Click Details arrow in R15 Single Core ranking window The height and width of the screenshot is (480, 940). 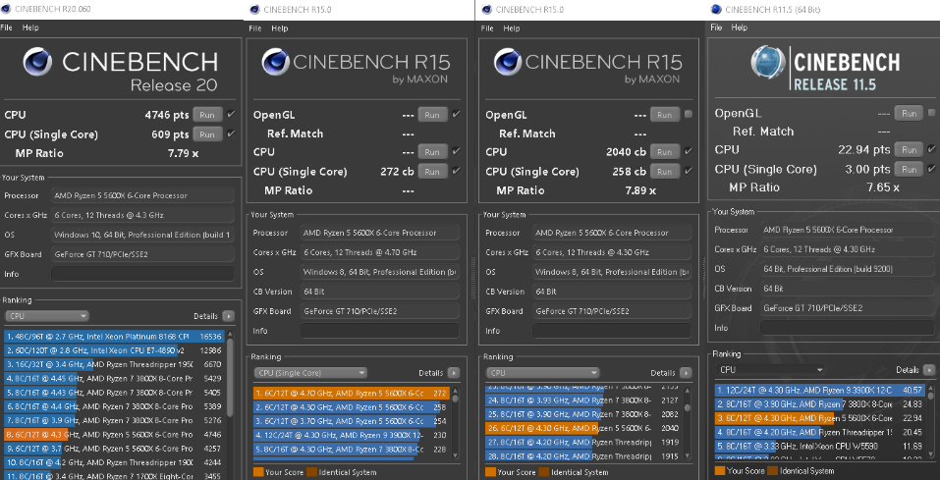tap(456, 373)
